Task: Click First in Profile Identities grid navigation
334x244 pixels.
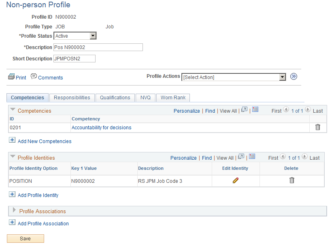Action: (273, 158)
